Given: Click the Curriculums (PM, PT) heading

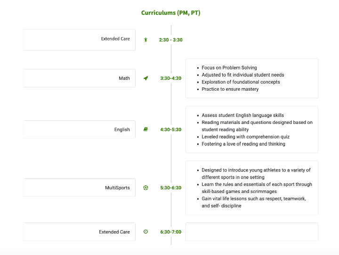Looking at the screenshot, I should (170, 13).
